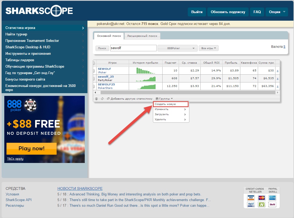Tick checkbox for SEWOLF25 PokerStars row

coord(94,86)
